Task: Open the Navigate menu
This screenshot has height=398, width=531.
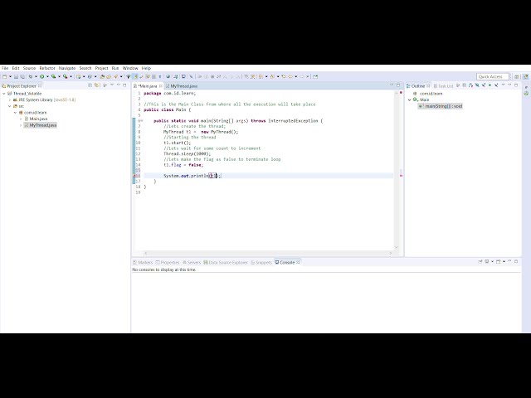Action: click(67, 68)
